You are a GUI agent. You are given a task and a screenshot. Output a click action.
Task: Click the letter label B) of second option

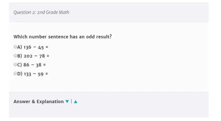click(20, 56)
